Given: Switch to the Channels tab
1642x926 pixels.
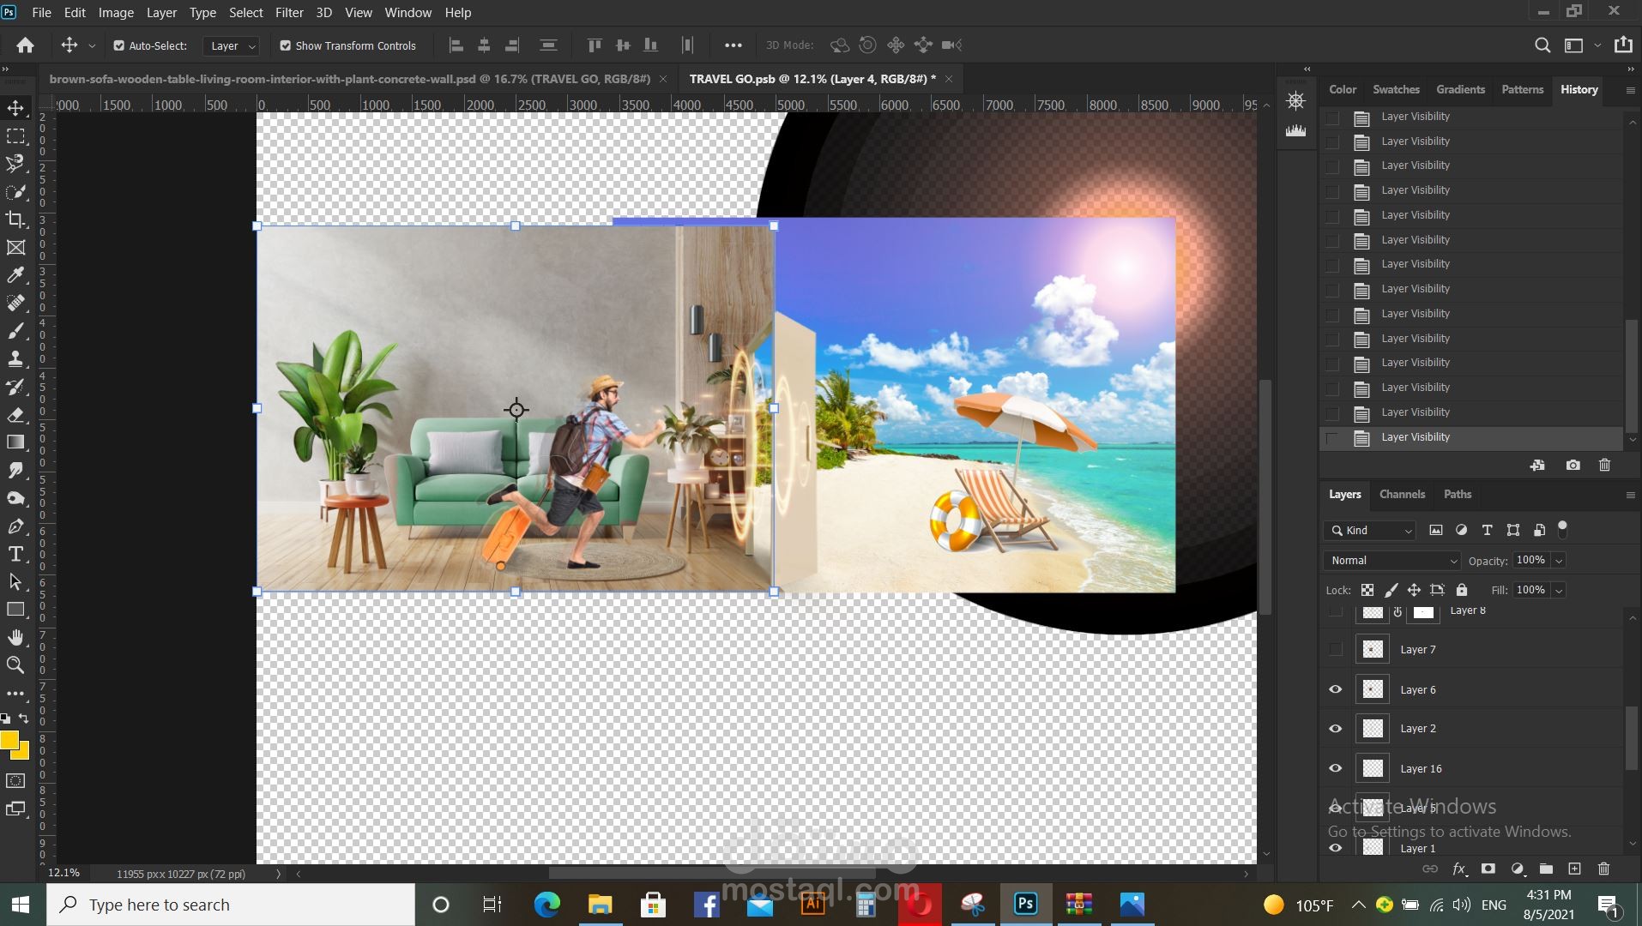Looking at the screenshot, I should (1402, 494).
